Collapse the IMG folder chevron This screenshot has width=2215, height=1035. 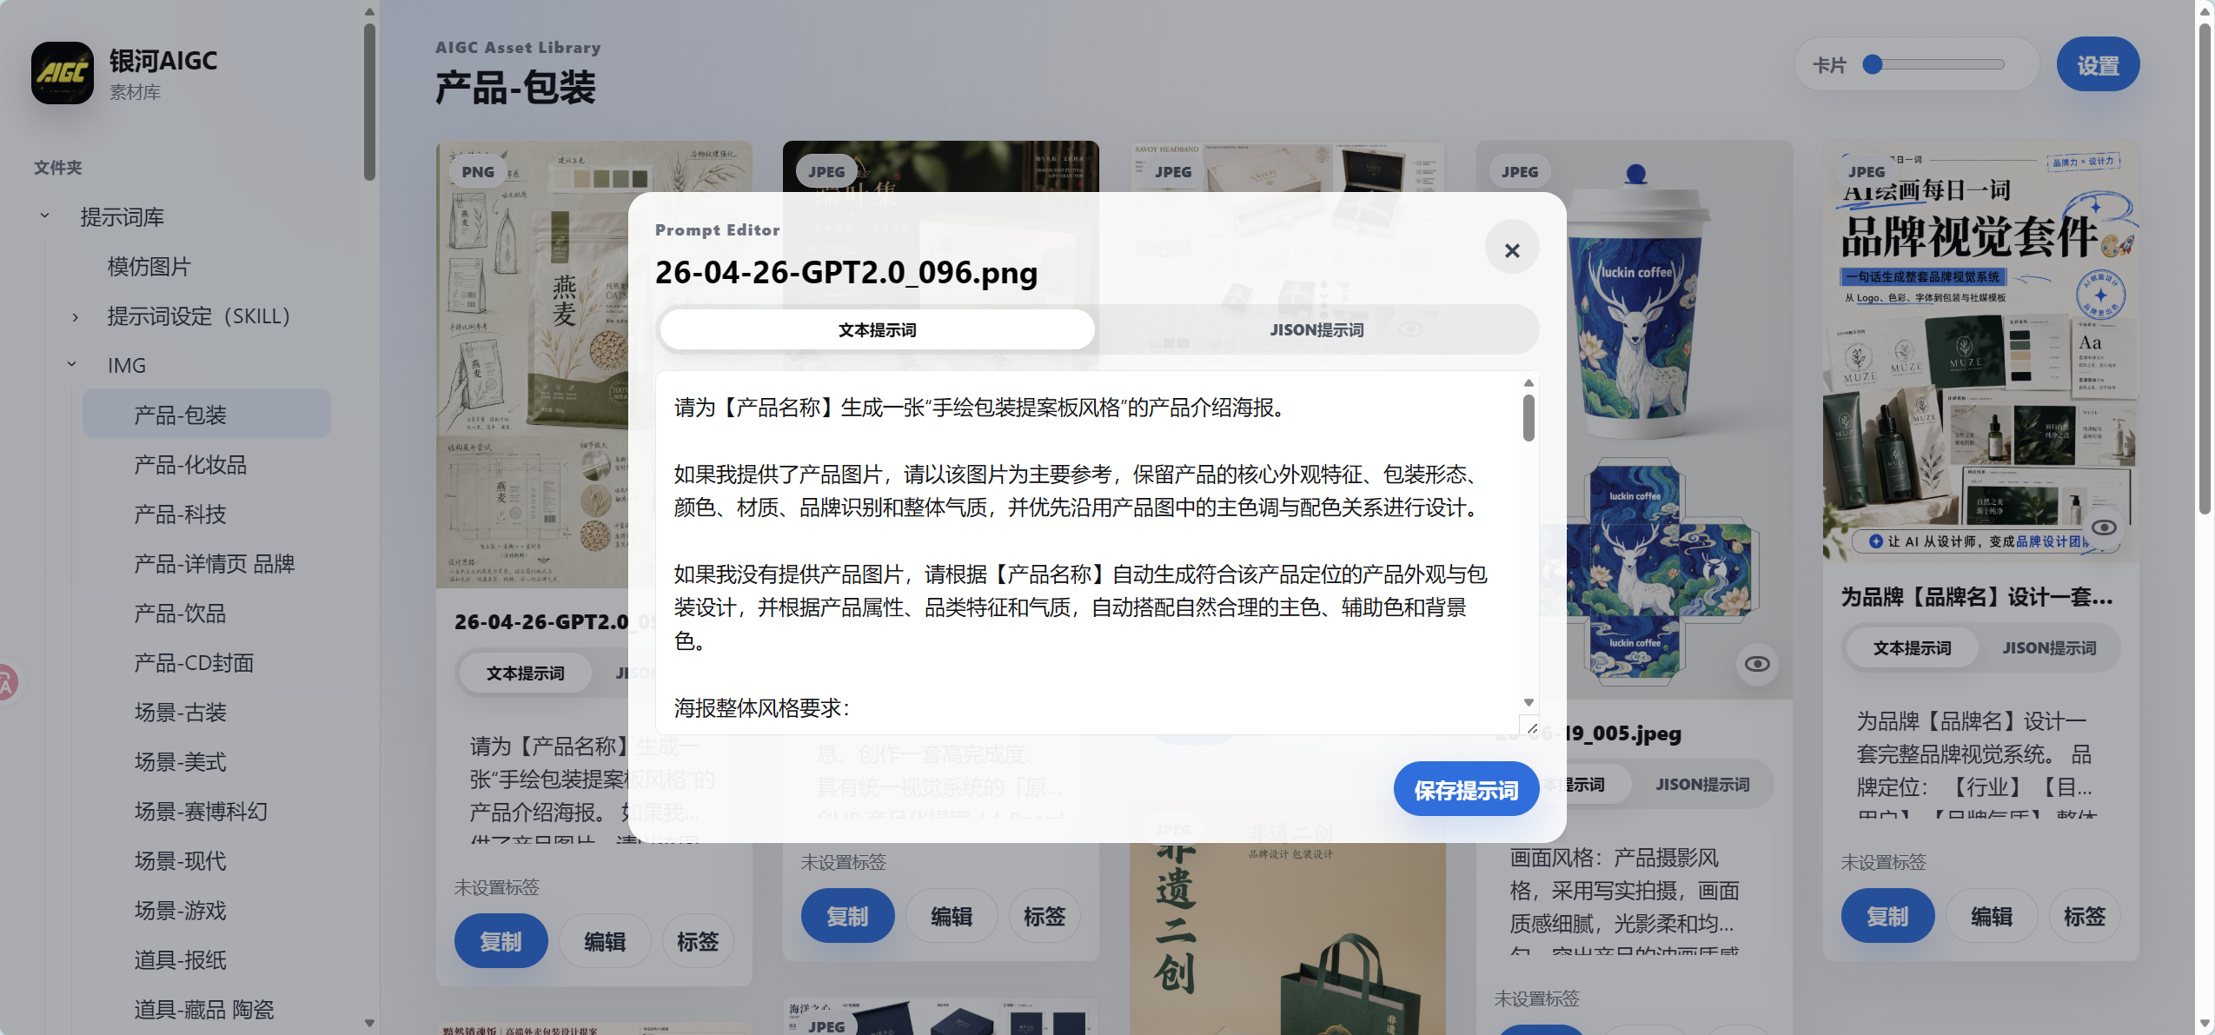point(72,365)
